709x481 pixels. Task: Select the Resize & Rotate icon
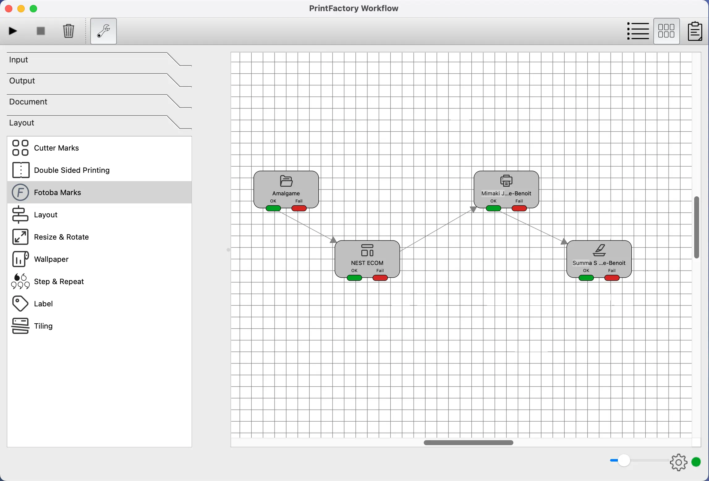point(20,237)
